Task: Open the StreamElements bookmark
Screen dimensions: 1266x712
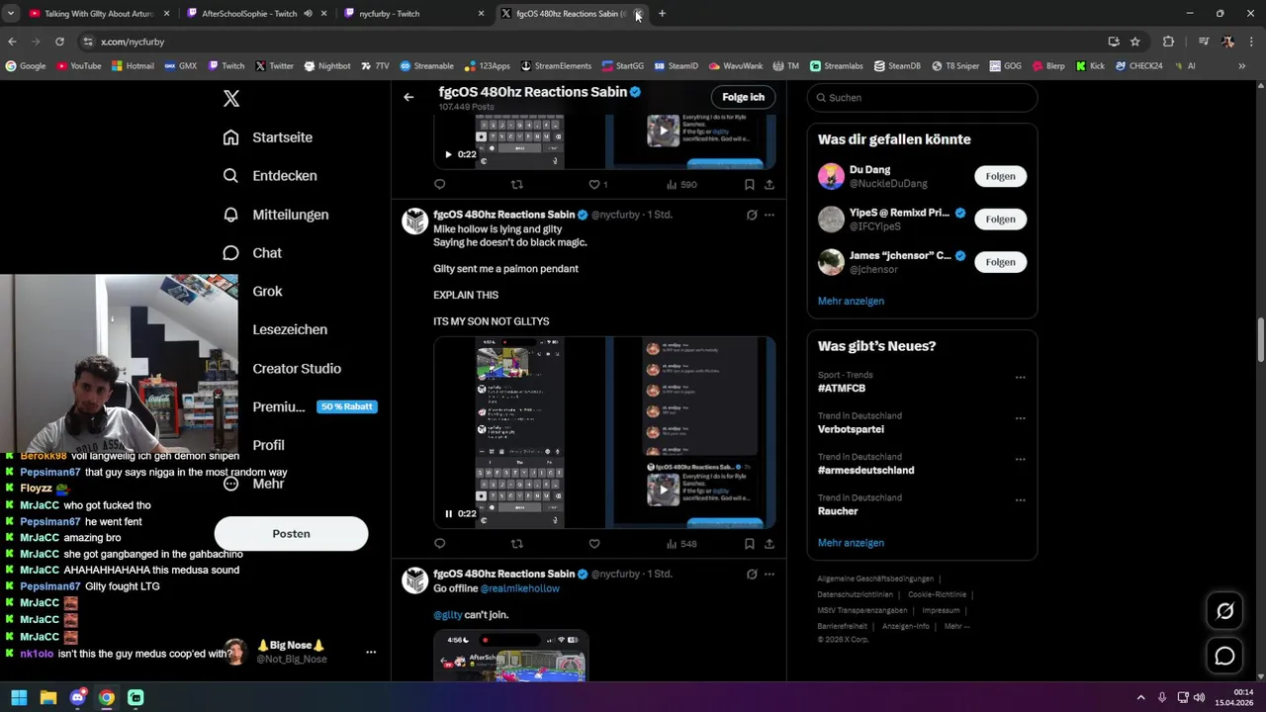Action: [555, 66]
